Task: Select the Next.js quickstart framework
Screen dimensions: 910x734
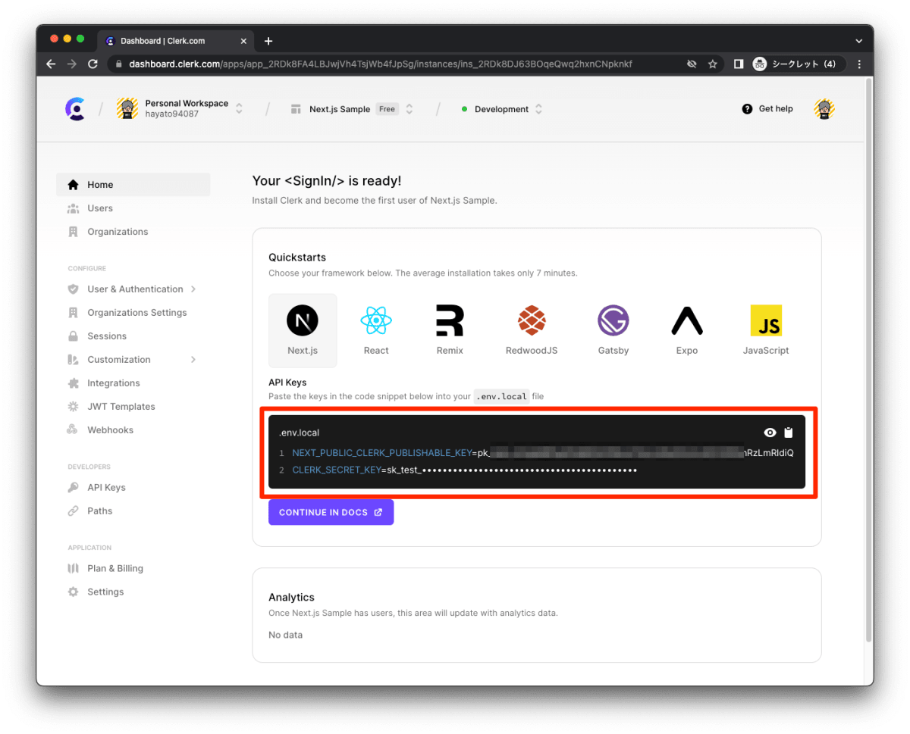Action: coord(303,330)
